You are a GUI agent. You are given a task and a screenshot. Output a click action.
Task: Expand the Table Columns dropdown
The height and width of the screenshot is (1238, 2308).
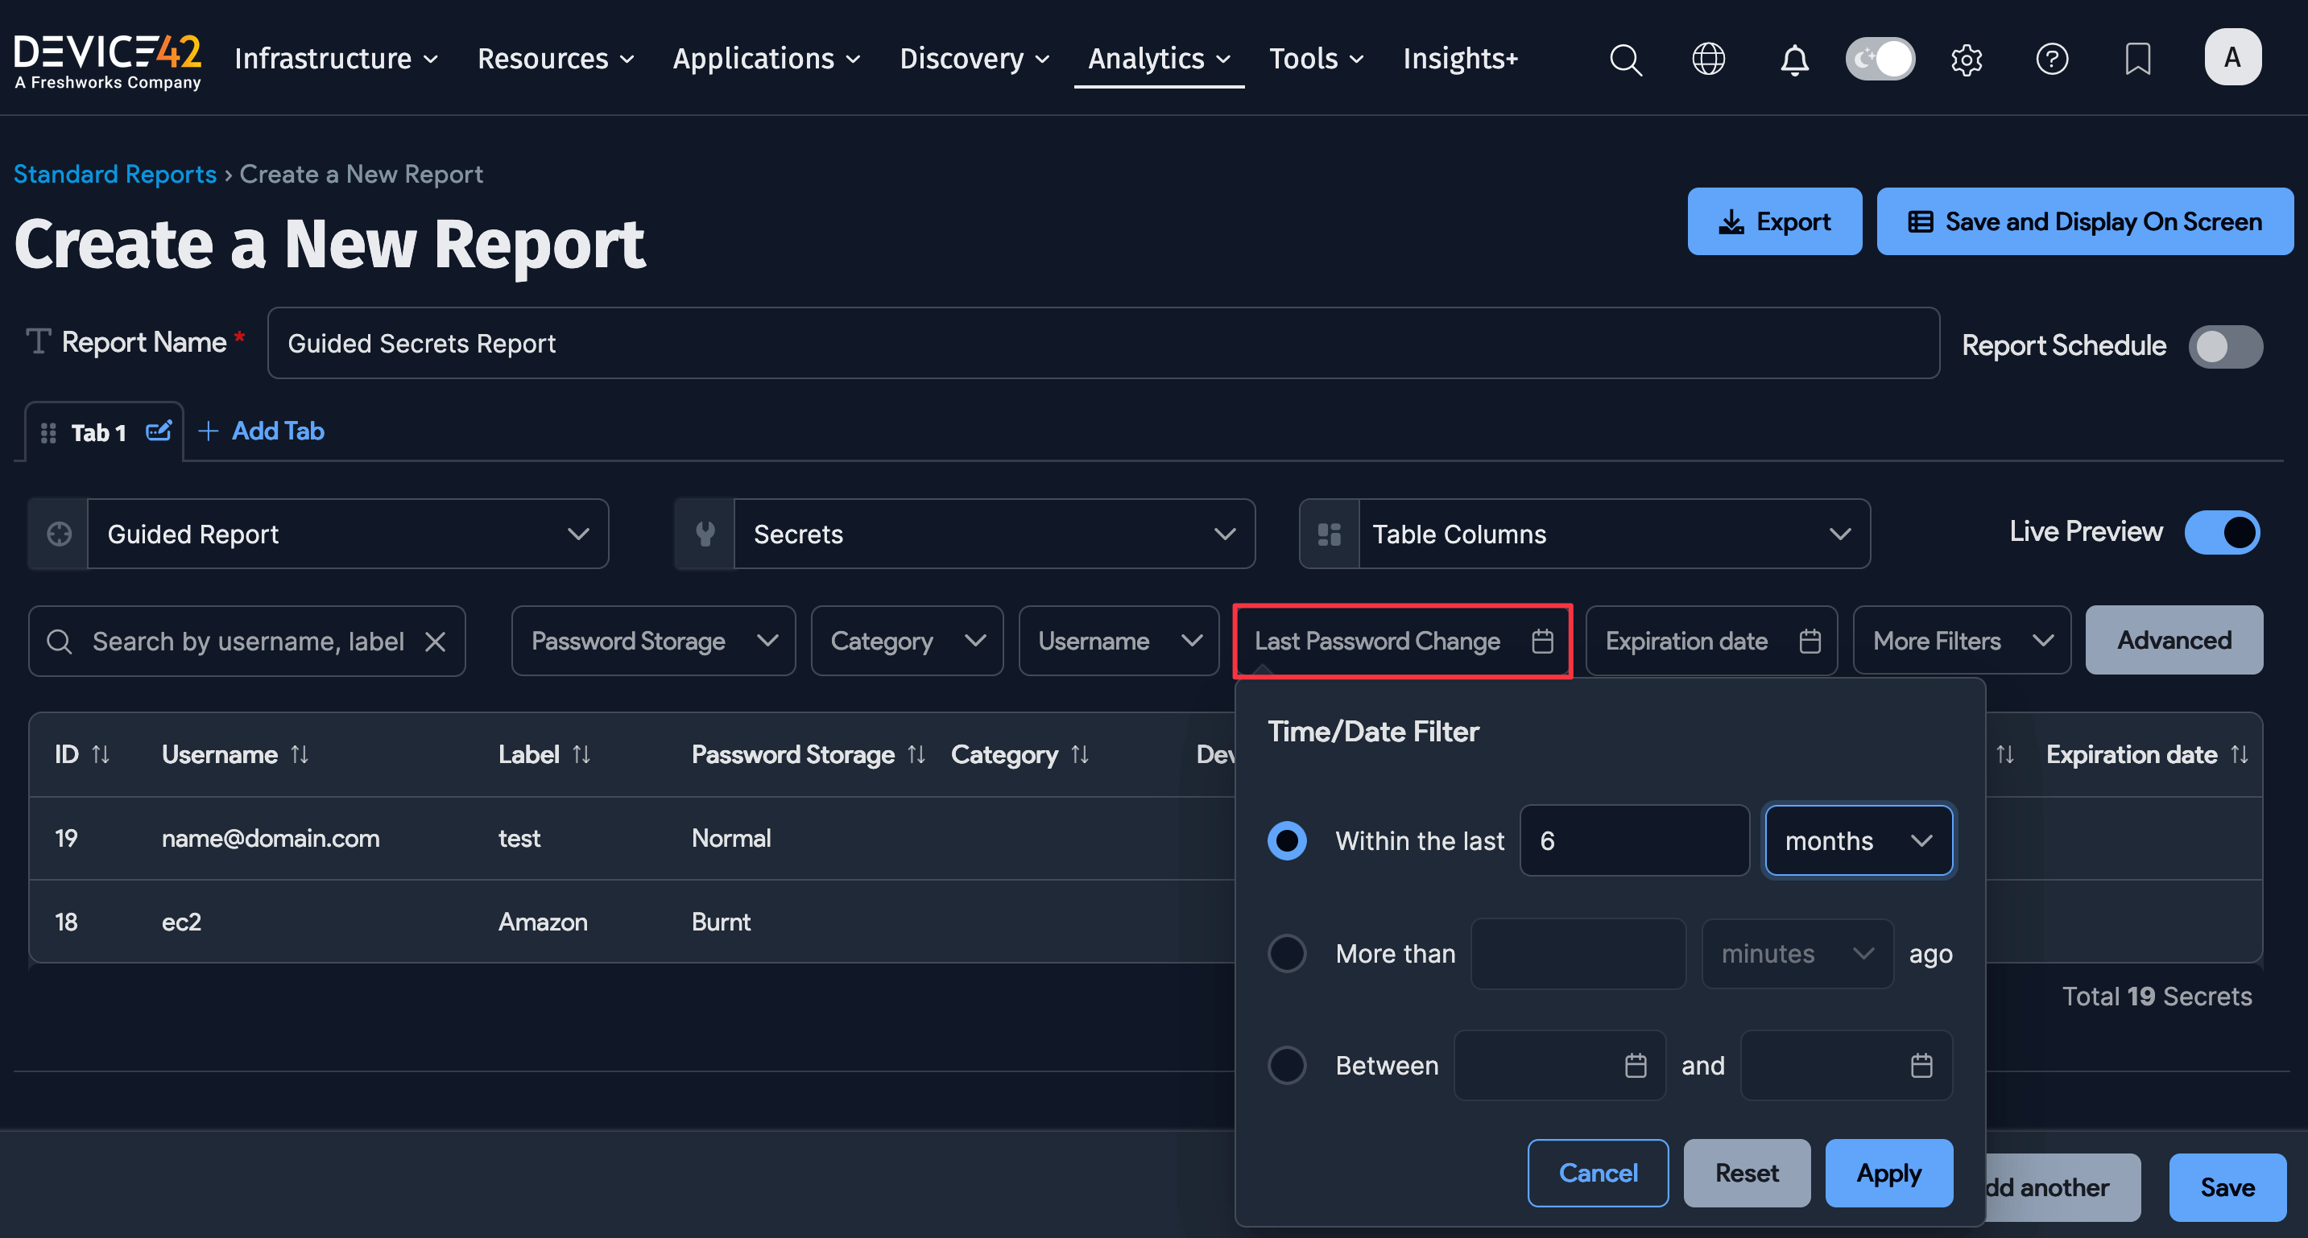[1584, 534]
